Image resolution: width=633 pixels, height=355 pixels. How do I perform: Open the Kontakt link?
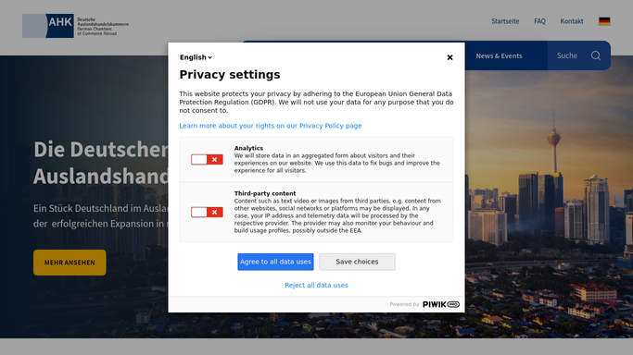click(x=572, y=21)
